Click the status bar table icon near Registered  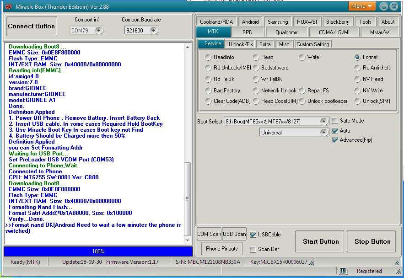coord(343,271)
